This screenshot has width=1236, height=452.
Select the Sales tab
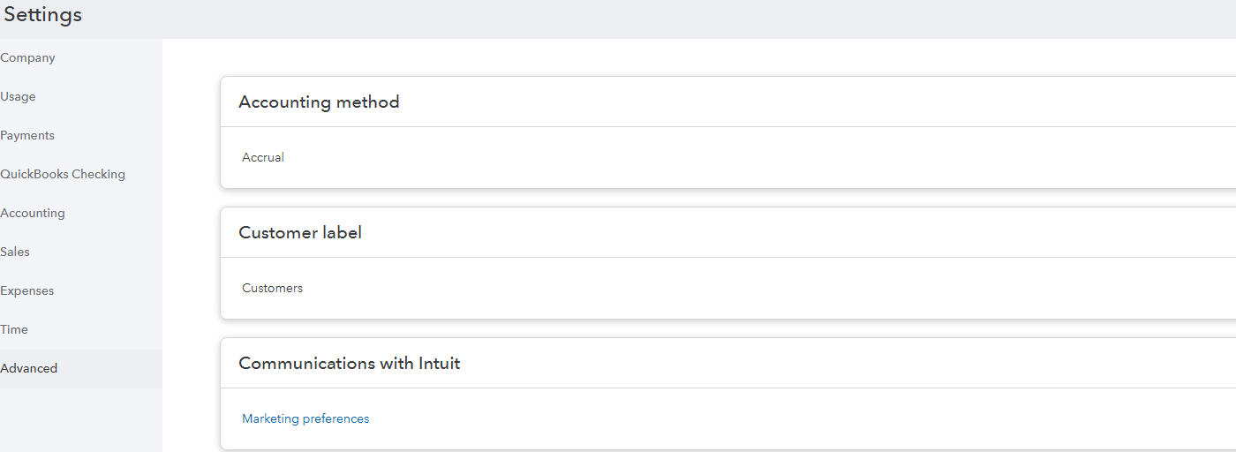point(16,252)
